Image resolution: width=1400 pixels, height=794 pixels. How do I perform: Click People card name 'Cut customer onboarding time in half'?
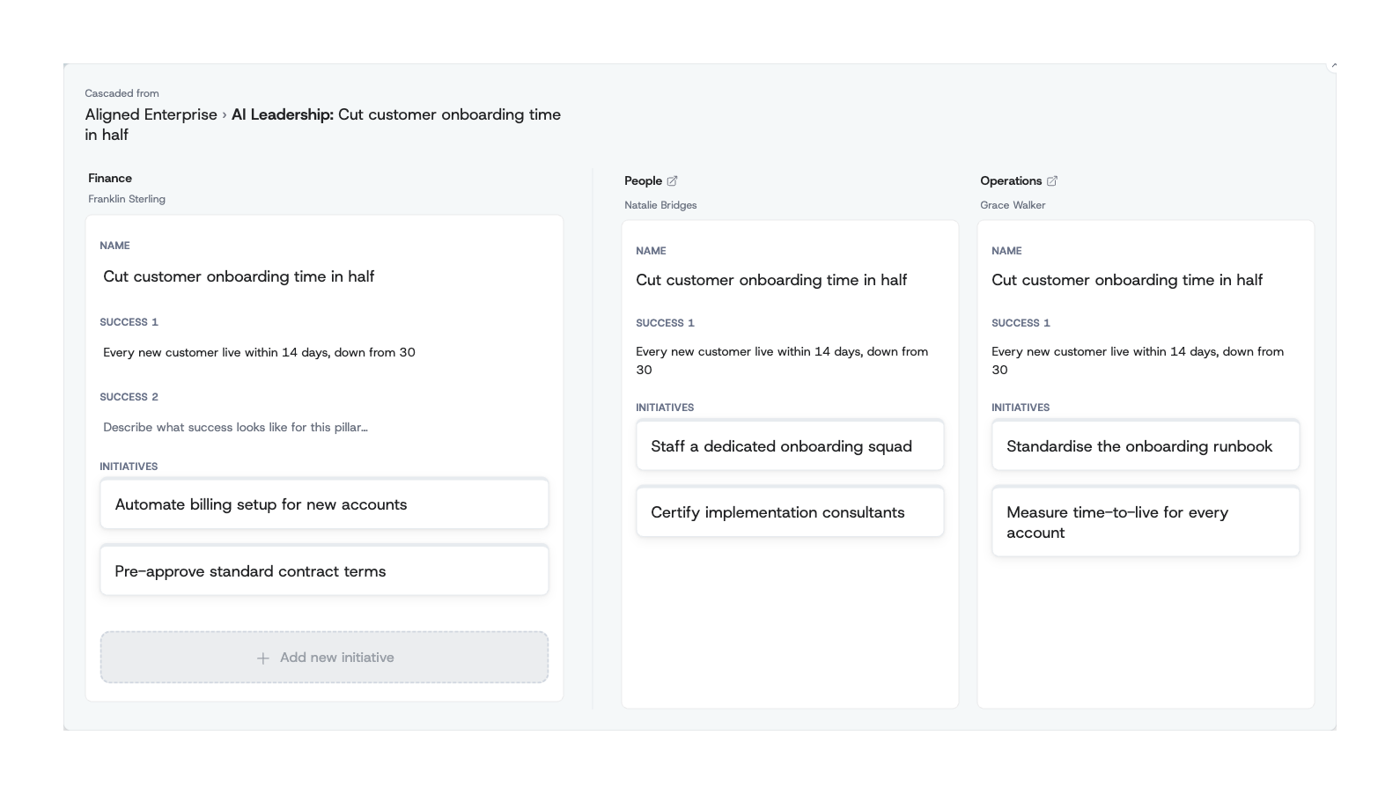coord(771,280)
